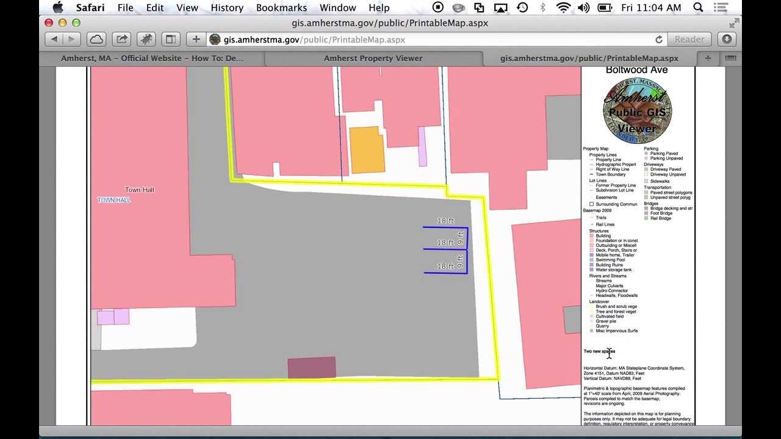
Task: Click the Driveway Unpaved legend entry
Action: 668,174
